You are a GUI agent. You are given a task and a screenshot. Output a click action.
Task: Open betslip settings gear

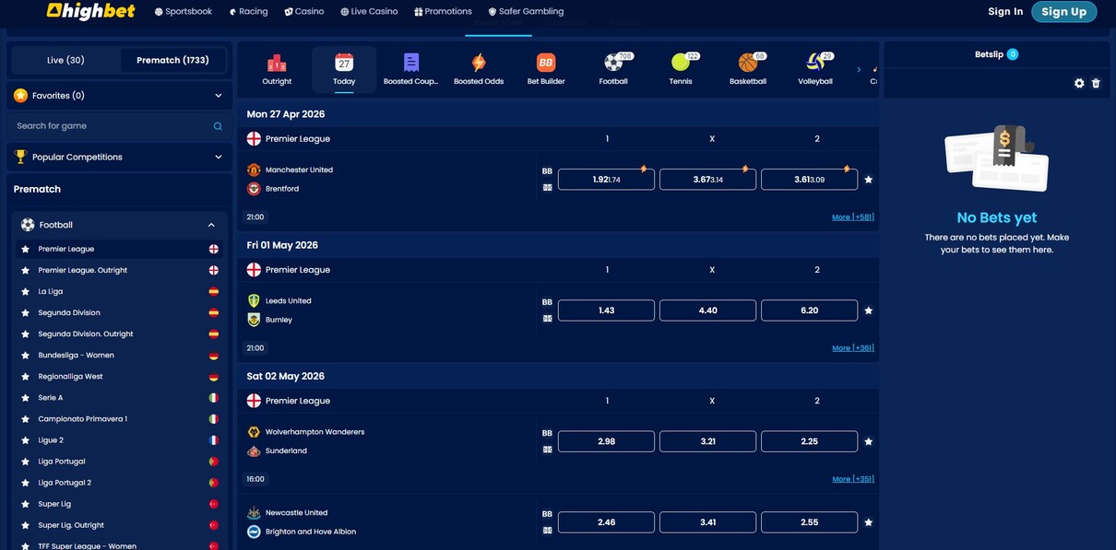coord(1079,83)
